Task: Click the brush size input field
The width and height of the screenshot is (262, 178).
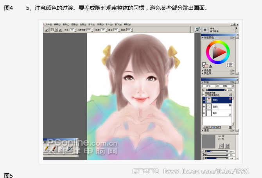Action: pyautogui.click(x=72, y=30)
